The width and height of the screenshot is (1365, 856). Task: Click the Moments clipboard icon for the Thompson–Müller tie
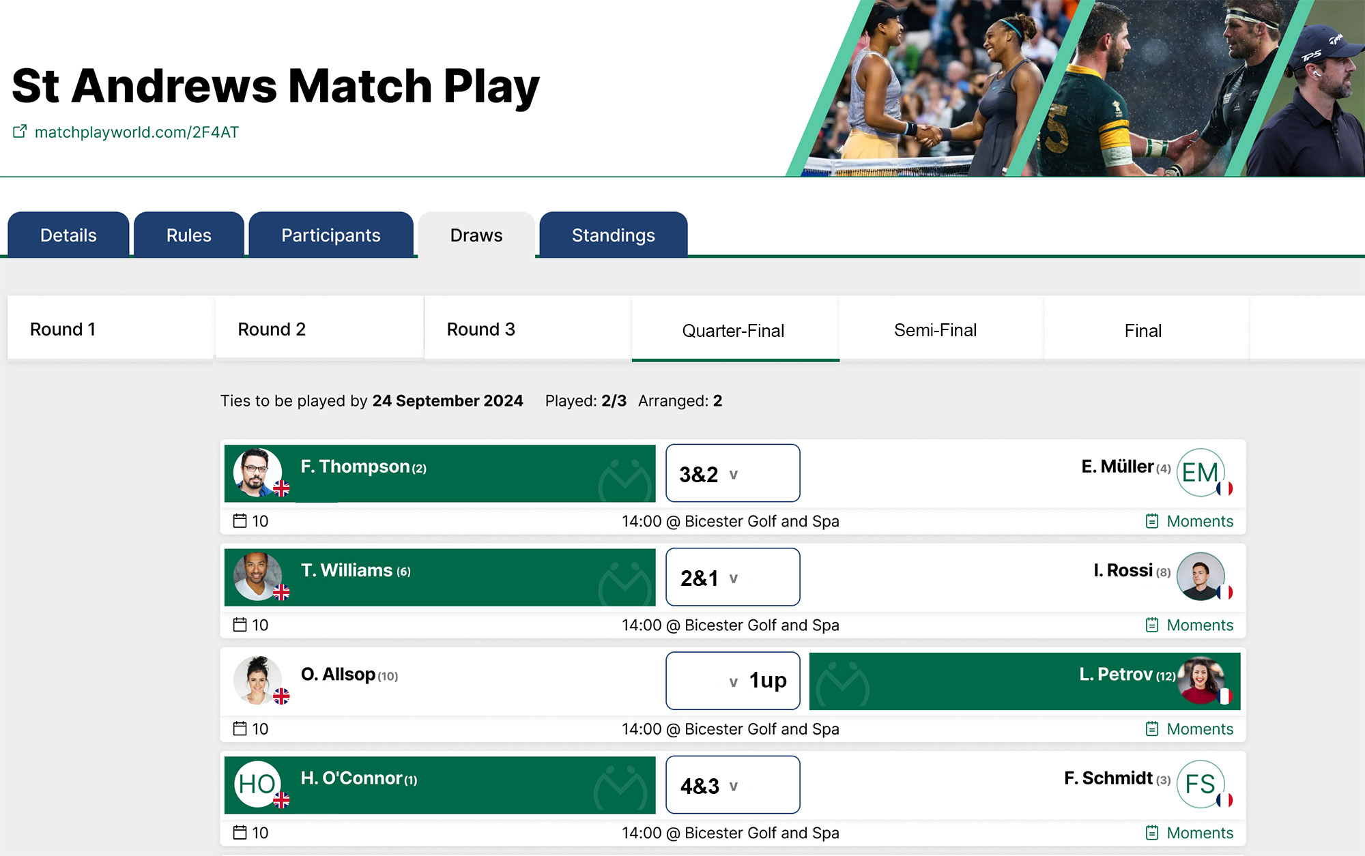(x=1151, y=520)
